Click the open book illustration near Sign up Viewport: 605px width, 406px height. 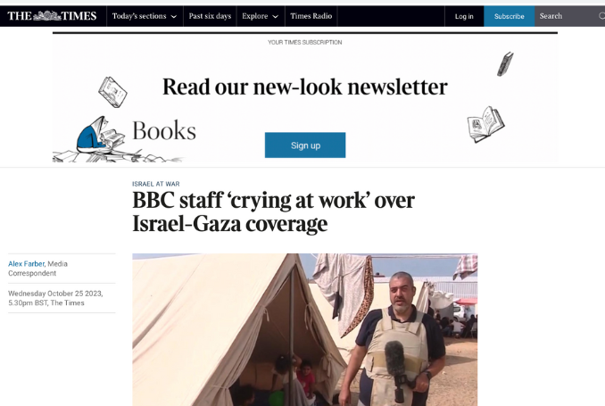tap(485, 124)
